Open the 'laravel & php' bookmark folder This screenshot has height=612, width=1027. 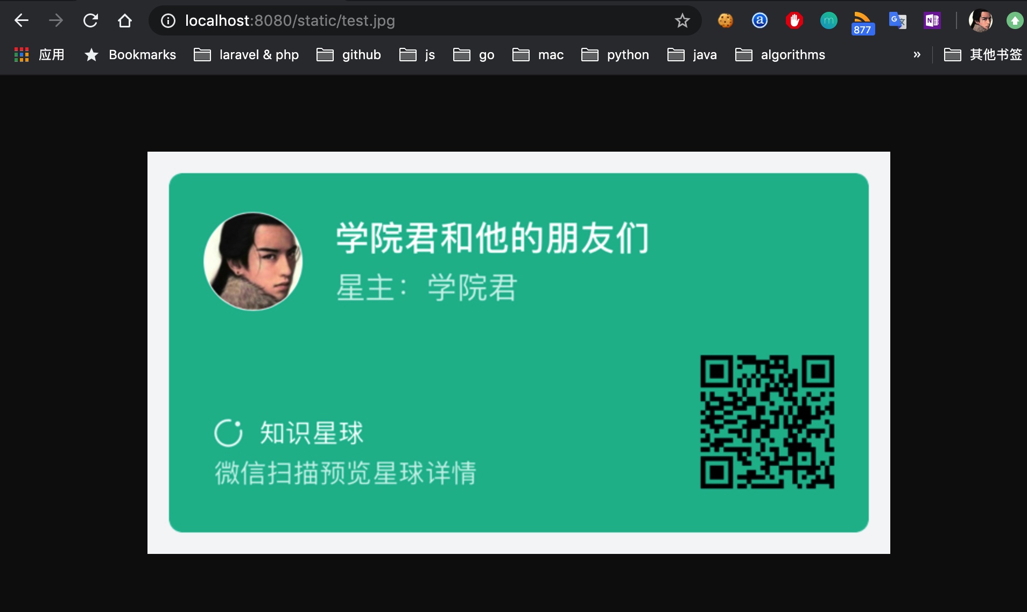[246, 54]
